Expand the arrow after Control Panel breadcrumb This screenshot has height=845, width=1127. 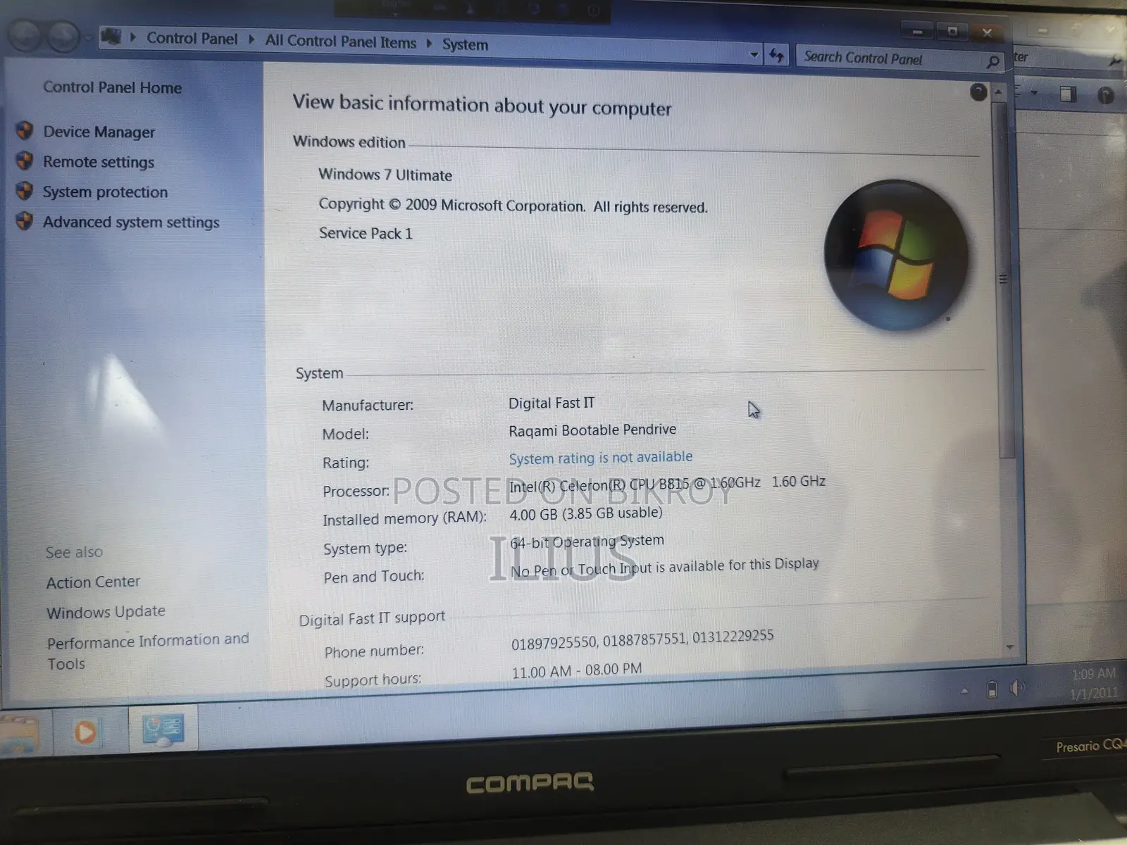click(251, 39)
